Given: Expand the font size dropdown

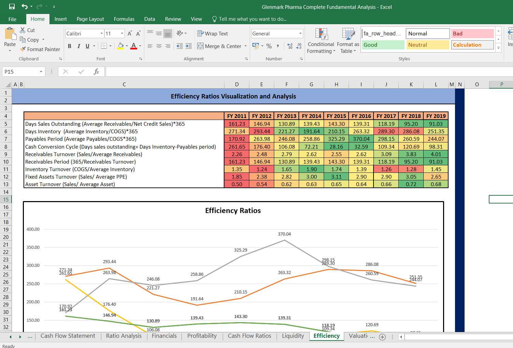Looking at the screenshot, I should [x=122, y=33].
